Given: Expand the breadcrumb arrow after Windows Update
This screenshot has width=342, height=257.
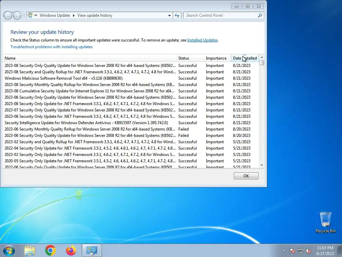Looking at the screenshot, I should click(x=73, y=15).
